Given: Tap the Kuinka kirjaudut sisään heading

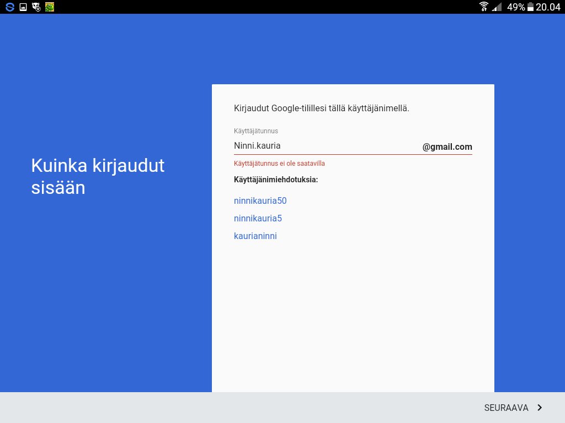Looking at the screenshot, I should 98,177.
